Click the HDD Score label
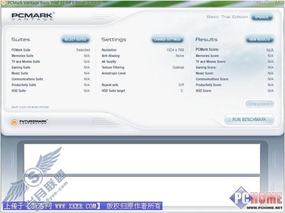This screenshot has height=213, width=285. point(203,91)
